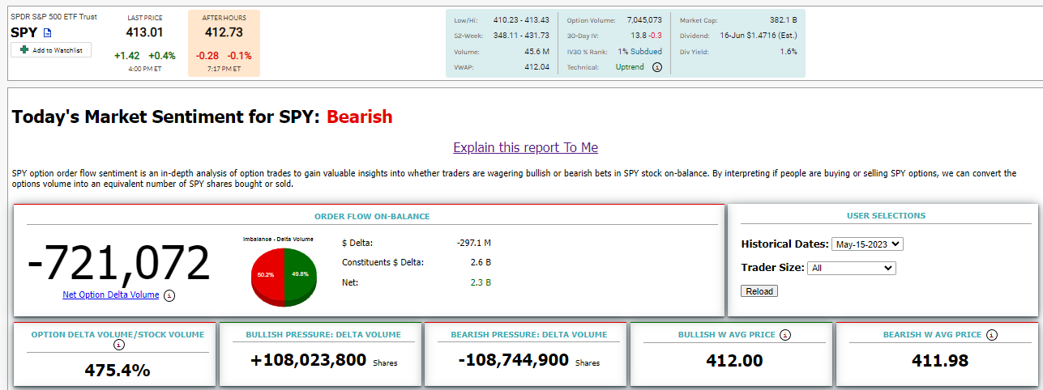Screen dimensions: 1043x390
Task: Click the VWAP value 412.04
Action: [x=536, y=67]
